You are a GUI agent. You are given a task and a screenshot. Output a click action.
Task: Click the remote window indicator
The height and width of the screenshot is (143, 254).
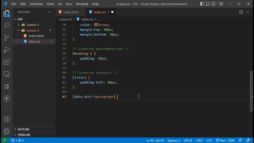5,140
